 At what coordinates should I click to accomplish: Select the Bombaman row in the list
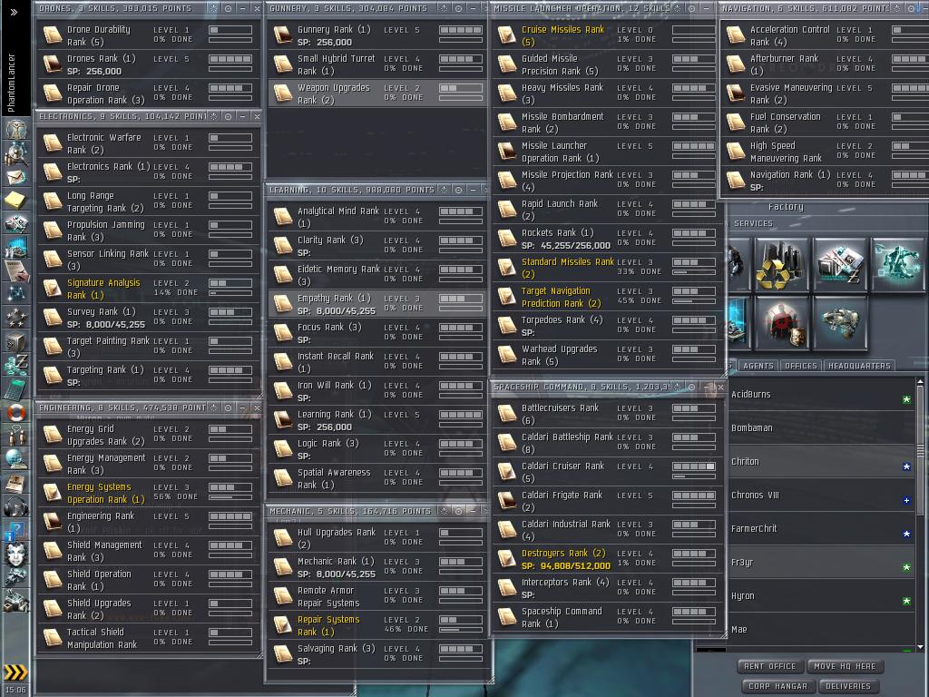(820, 428)
